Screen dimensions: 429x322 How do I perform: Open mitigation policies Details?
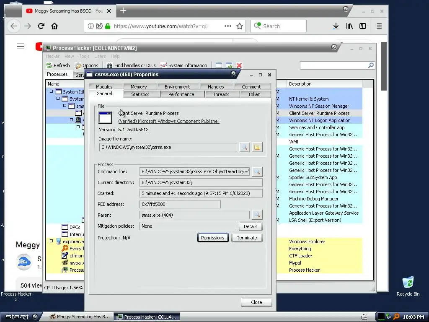click(x=251, y=226)
